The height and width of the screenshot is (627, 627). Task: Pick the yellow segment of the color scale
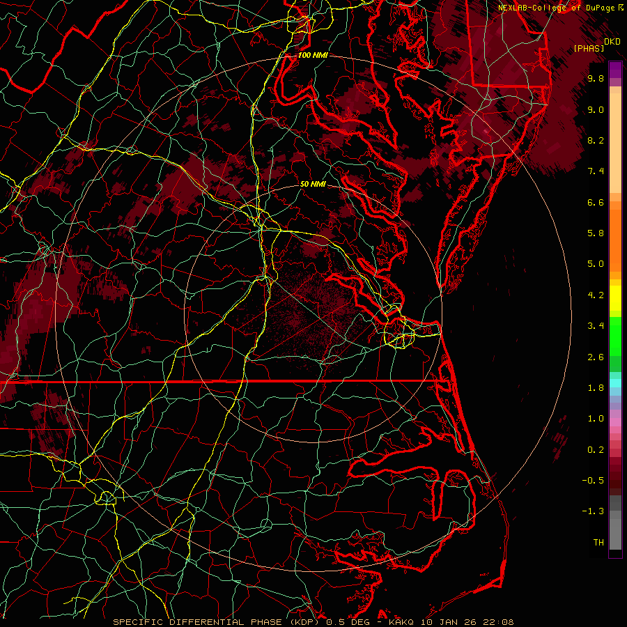coord(615,298)
